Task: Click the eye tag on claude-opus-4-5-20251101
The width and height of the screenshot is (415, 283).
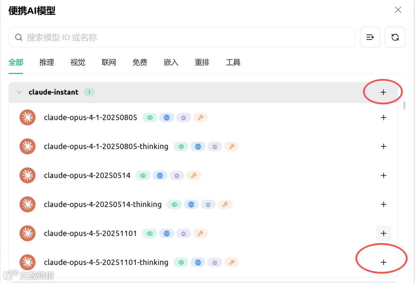Action: tap(150, 233)
